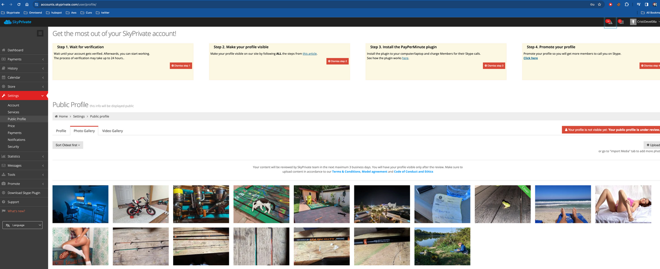Click the Dismiss step 2 button
Viewport: 660px width, 269px height.
click(337, 61)
